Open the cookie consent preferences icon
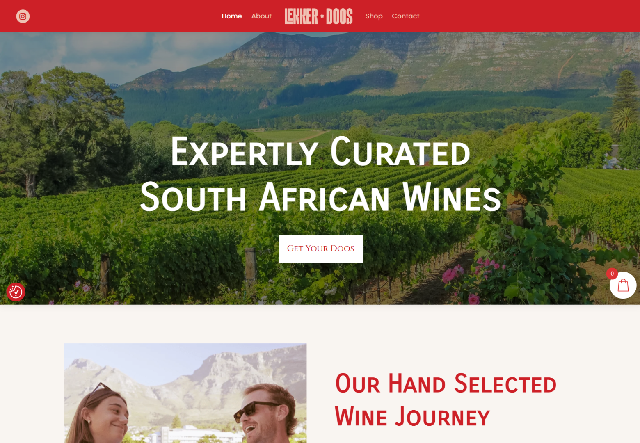The width and height of the screenshot is (640, 443). coord(16,292)
